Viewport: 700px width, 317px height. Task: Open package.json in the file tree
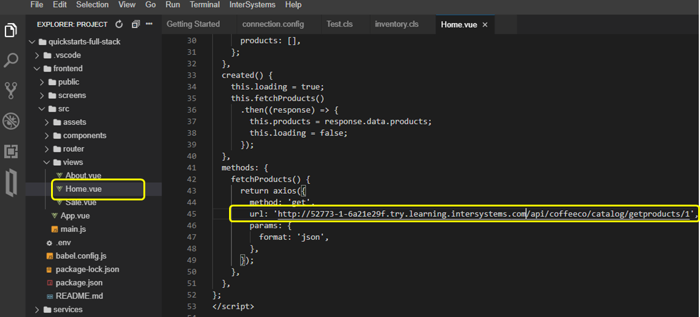[79, 283]
